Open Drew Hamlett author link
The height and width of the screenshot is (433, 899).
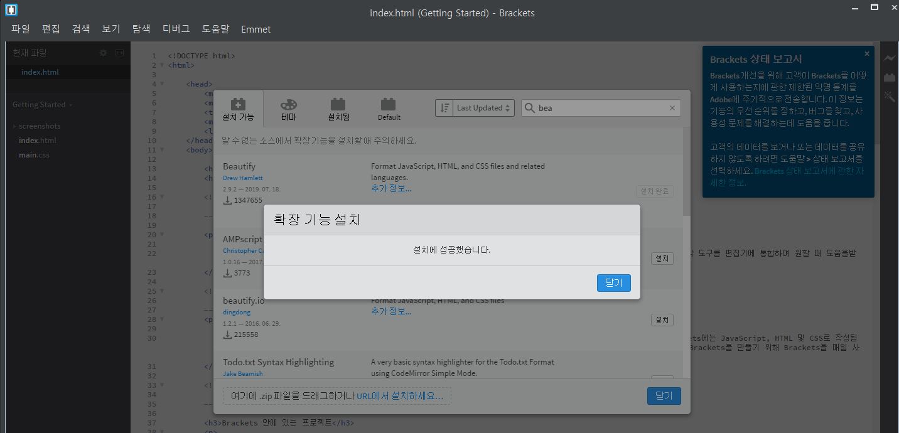click(243, 178)
